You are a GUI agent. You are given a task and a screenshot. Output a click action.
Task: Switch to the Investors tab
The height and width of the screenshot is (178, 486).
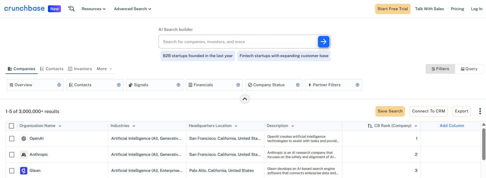(80, 69)
